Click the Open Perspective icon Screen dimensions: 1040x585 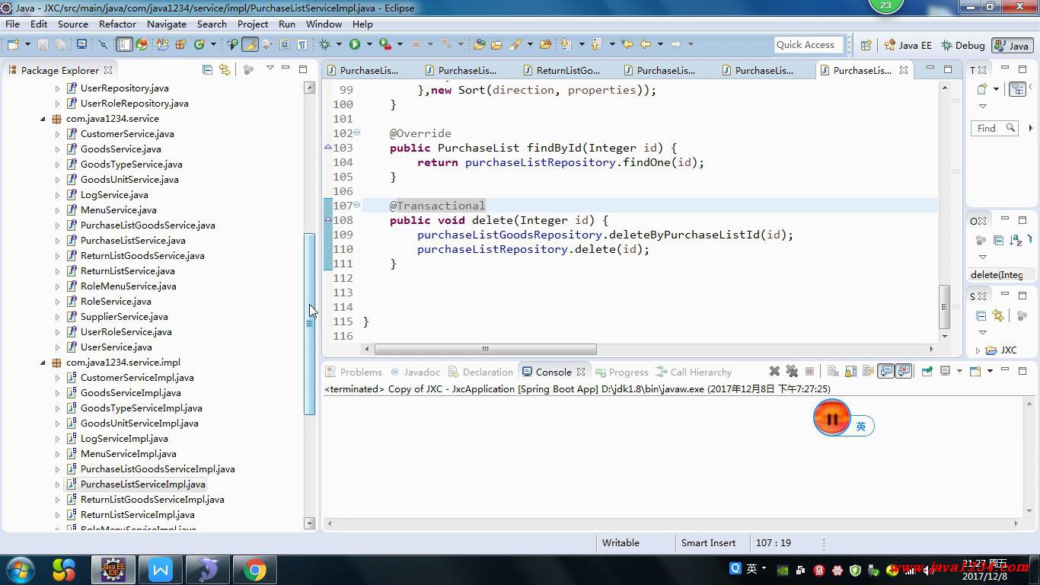coord(866,46)
